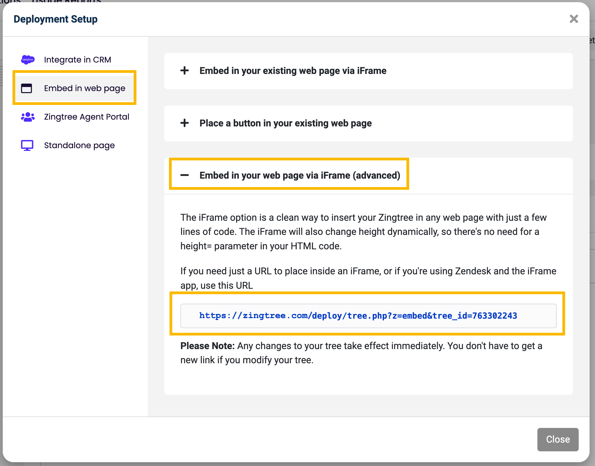Click the zingtree.com embed URL link

click(358, 316)
